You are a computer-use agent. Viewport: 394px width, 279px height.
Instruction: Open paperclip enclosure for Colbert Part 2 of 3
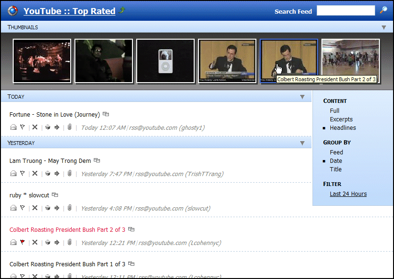[x=70, y=242]
